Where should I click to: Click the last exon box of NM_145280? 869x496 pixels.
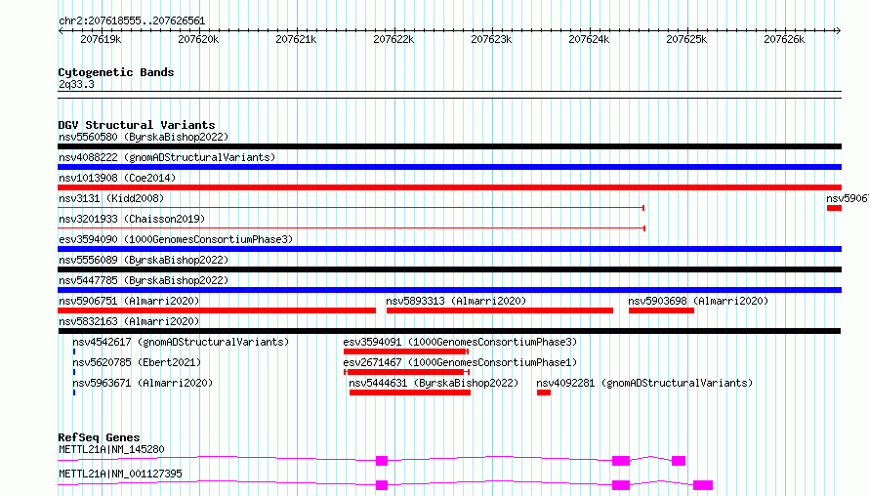[679, 461]
